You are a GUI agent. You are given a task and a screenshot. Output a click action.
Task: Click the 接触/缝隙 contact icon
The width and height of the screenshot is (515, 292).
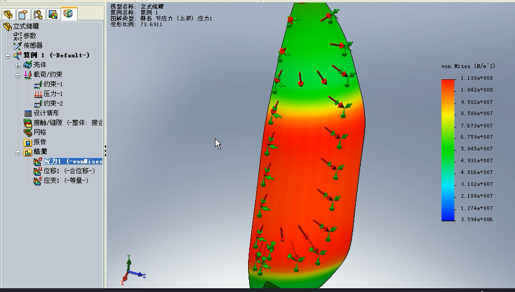pyautogui.click(x=27, y=123)
